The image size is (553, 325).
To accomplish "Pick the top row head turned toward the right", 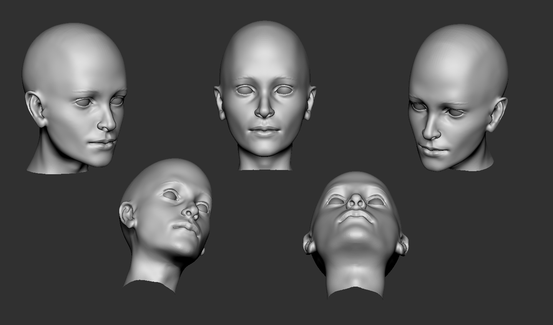I will pyautogui.click(x=75, y=98).
